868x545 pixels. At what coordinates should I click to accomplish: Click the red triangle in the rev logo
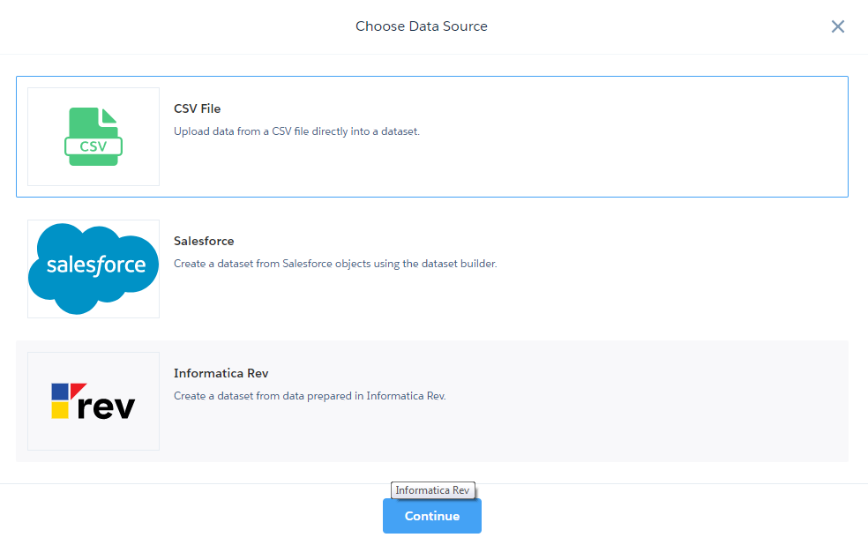tap(78, 389)
